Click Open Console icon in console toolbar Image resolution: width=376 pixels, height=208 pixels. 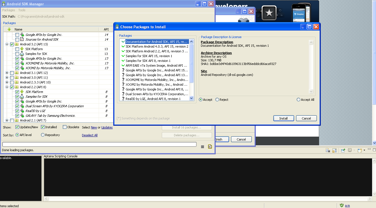360,150
